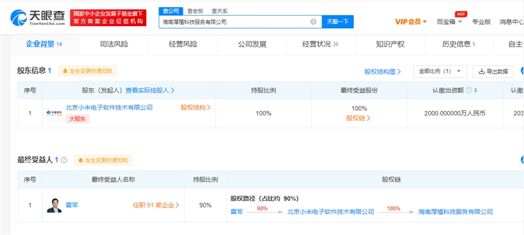Viewport: 524px width, 235px height.
Task: Click the 90% holding ratio for 雷军
Action: coord(205,205)
